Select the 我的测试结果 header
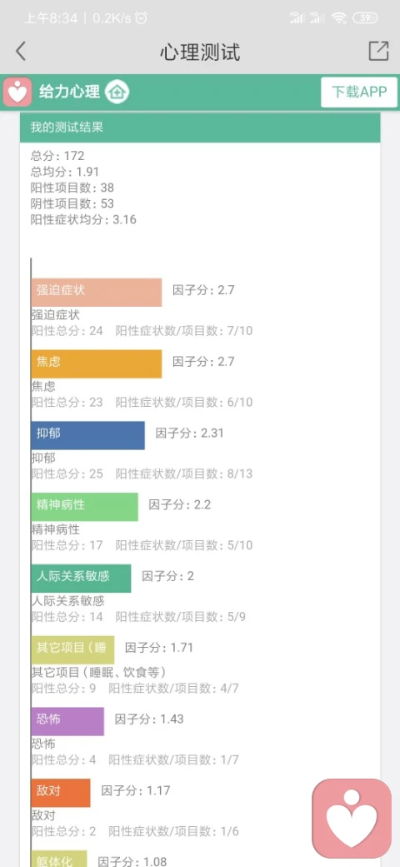Viewport: 400px width, 867px height. tap(200, 128)
